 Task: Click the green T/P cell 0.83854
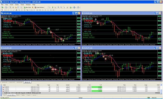(x=97, y=87)
